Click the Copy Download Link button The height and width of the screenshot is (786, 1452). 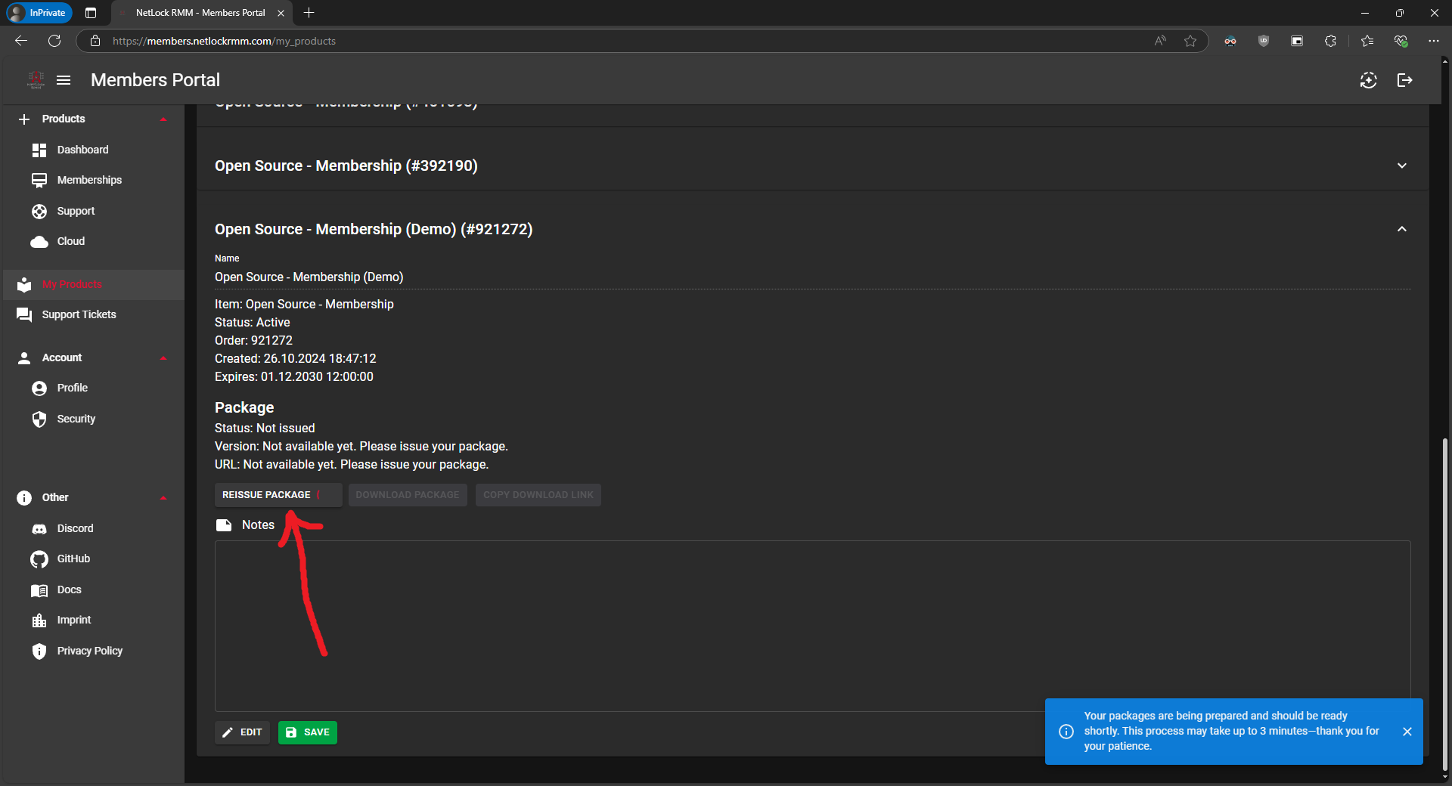click(x=538, y=495)
